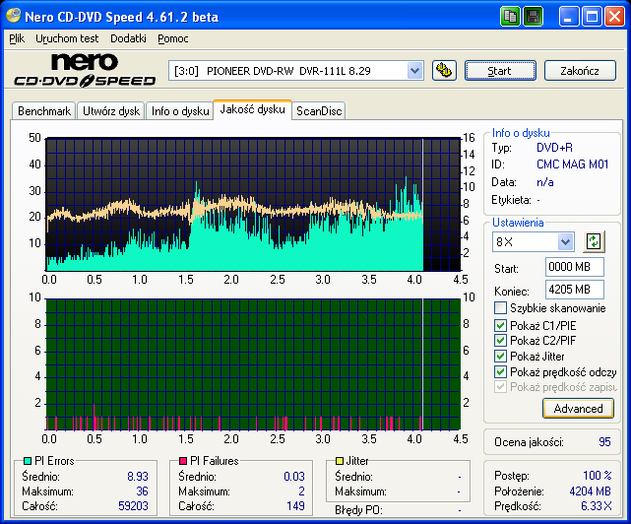Image resolution: width=631 pixels, height=524 pixels.
Task: Click the Nero disc icon in title bar
Action: point(13,16)
